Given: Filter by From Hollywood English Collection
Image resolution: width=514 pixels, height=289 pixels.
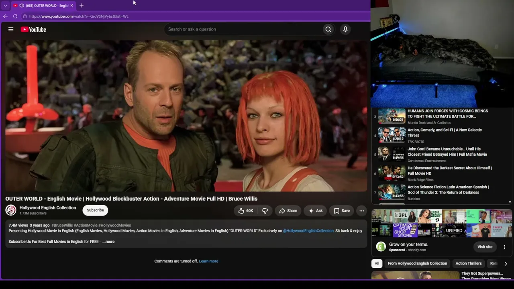Looking at the screenshot, I should [417, 263].
